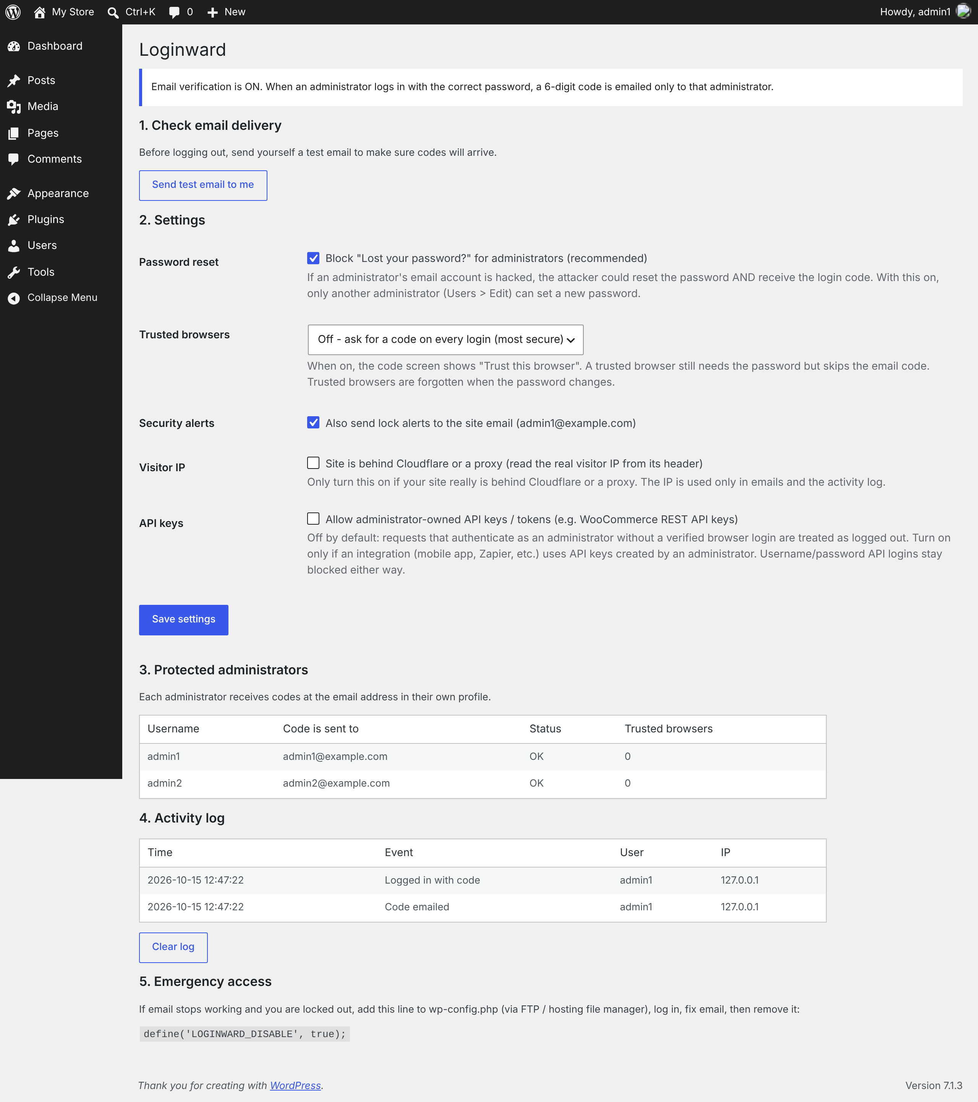
Task: Click the Pages sidebar icon
Action: (14, 133)
